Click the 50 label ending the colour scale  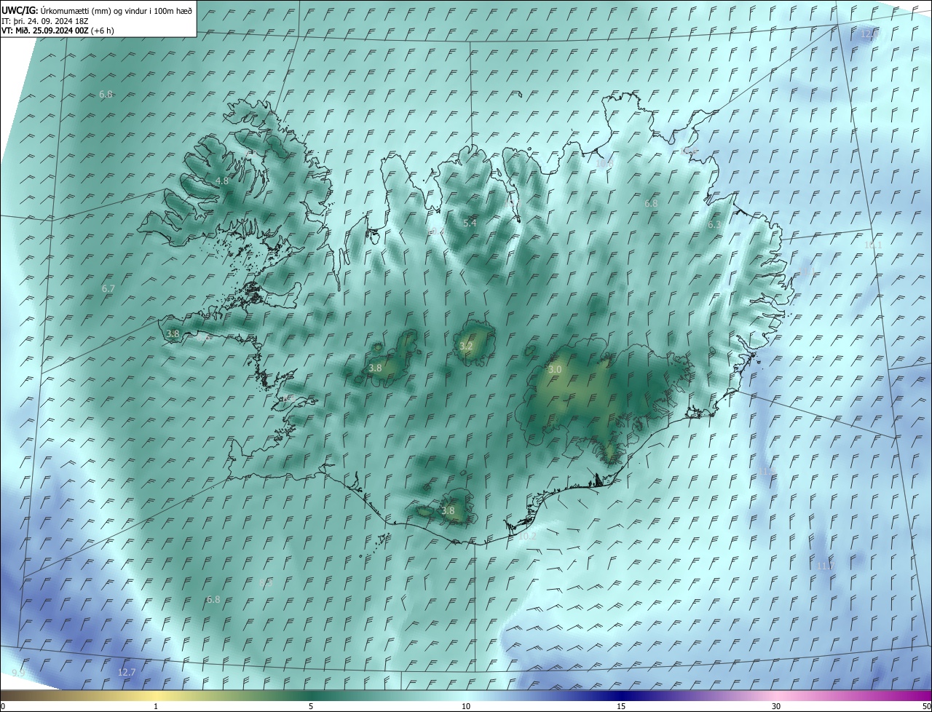click(926, 706)
